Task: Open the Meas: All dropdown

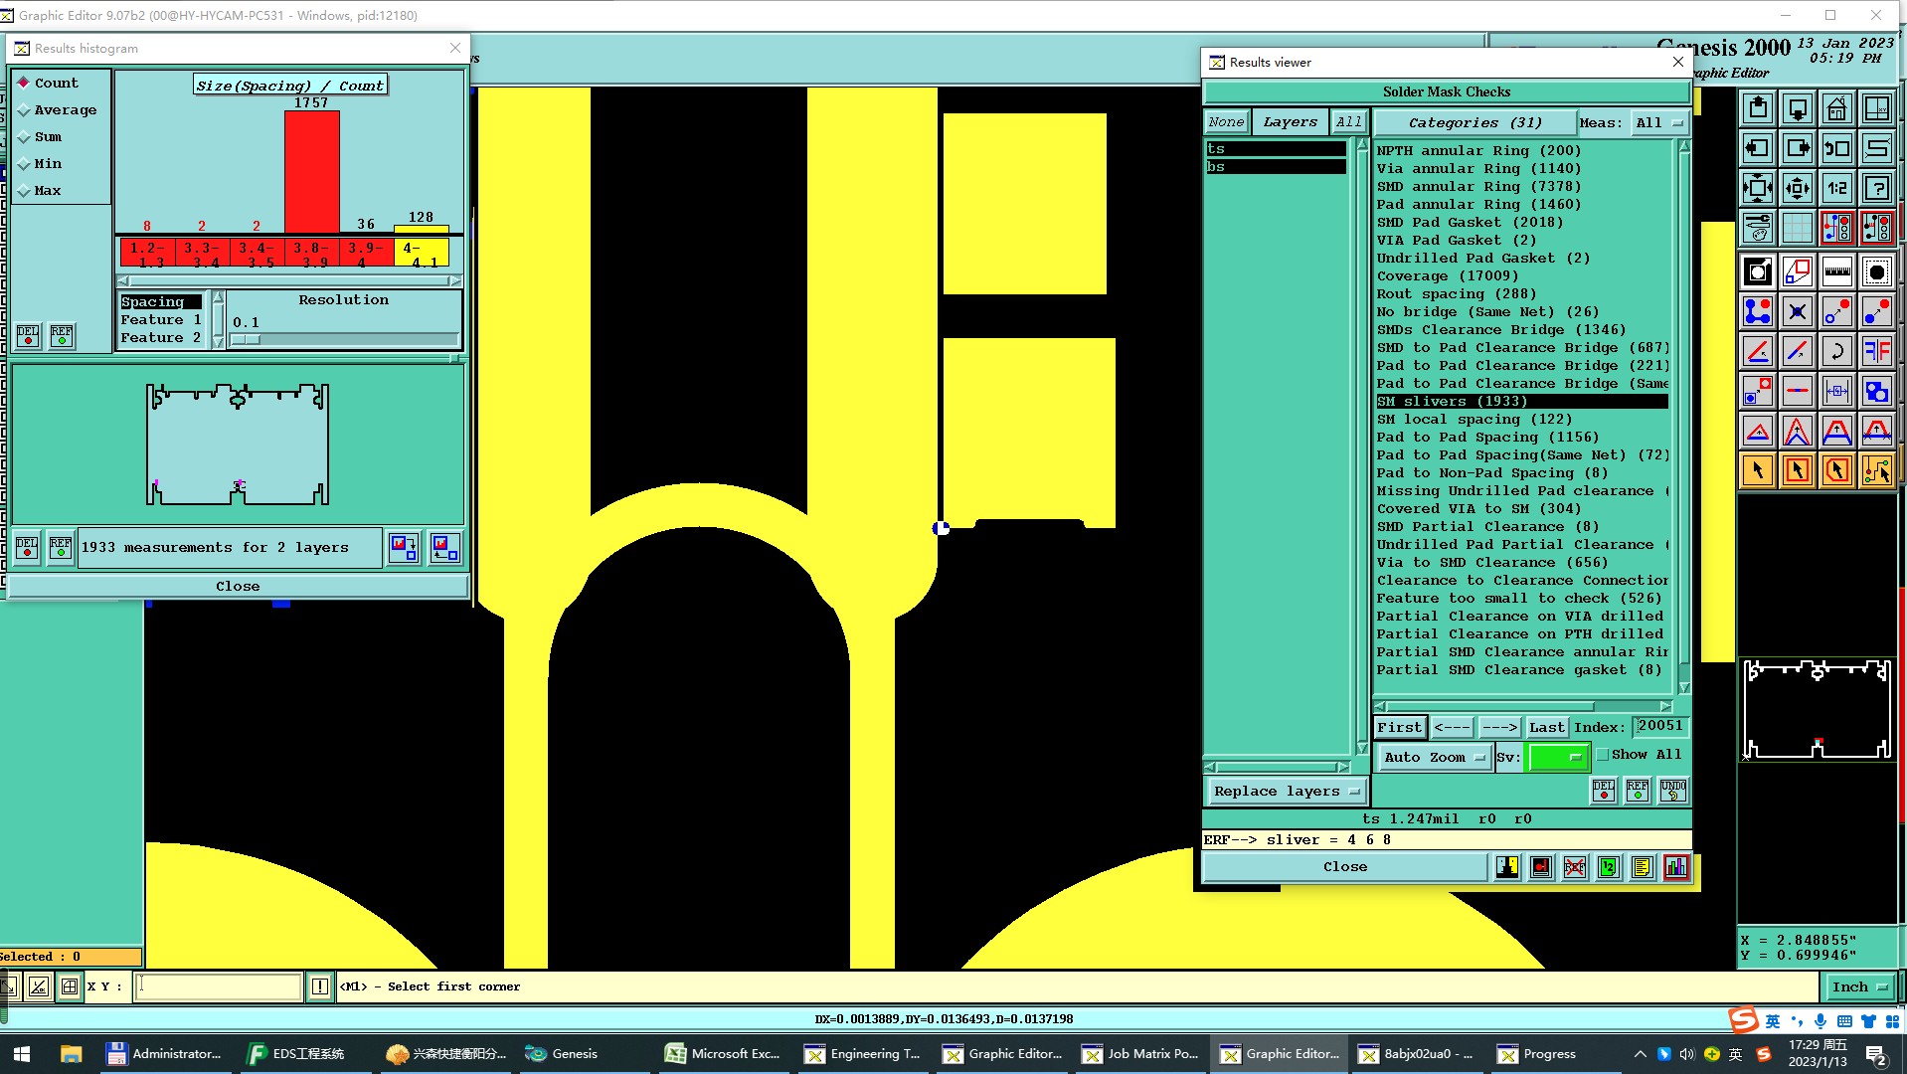Action: (x=1659, y=122)
